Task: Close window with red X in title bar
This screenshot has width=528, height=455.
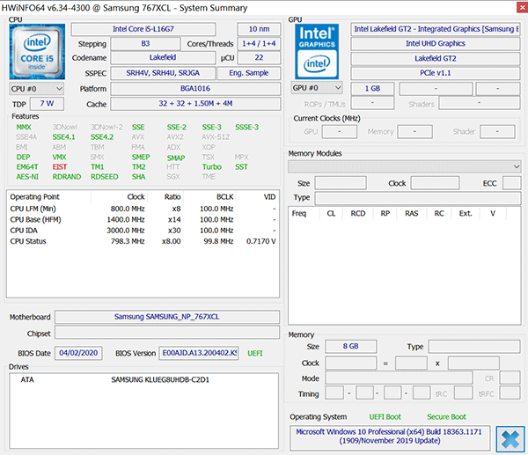Action: [522, 7]
